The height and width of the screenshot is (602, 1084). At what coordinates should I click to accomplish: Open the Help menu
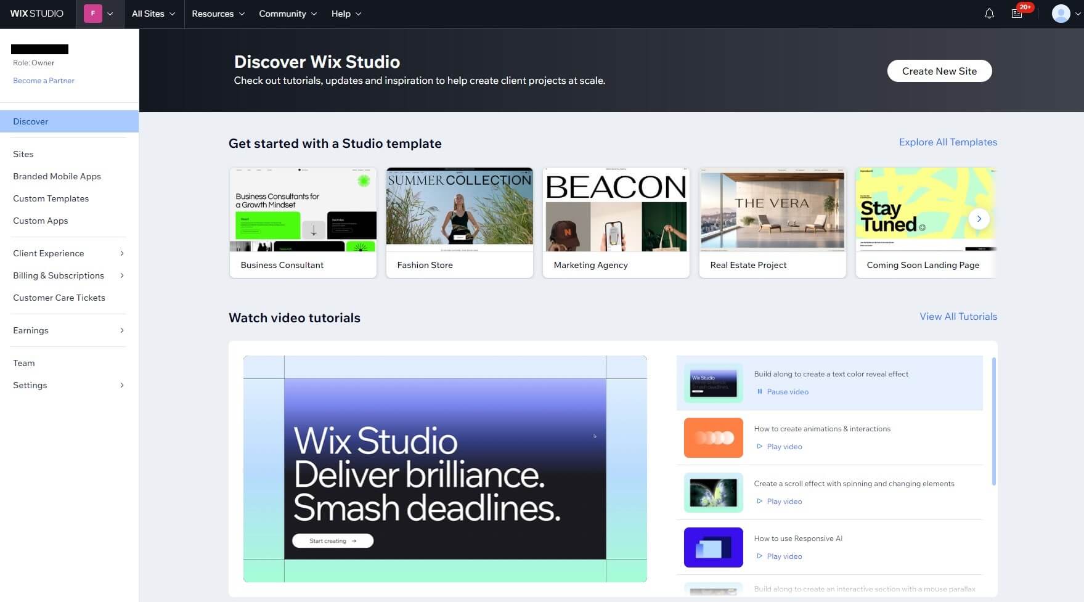[346, 14]
